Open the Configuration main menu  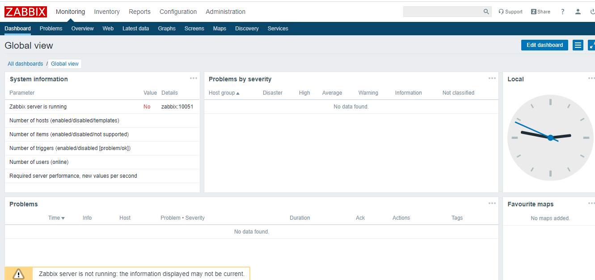click(178, 12)
